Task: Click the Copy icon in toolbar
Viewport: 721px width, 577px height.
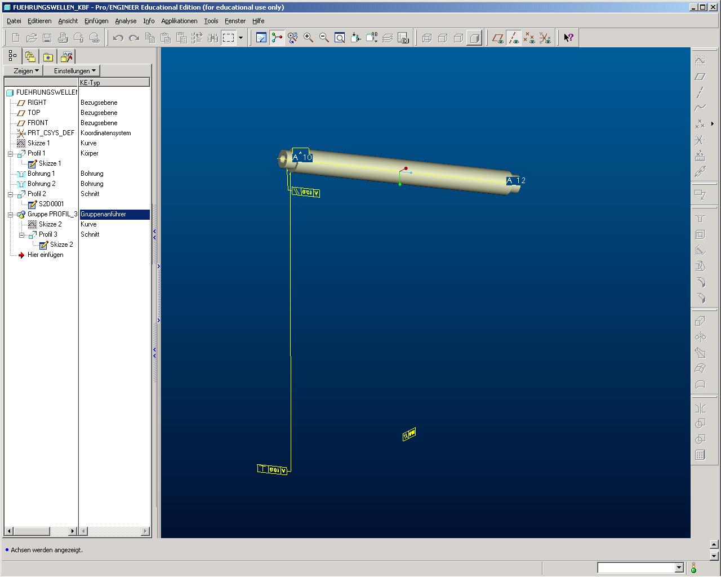Action: (150, 38)
